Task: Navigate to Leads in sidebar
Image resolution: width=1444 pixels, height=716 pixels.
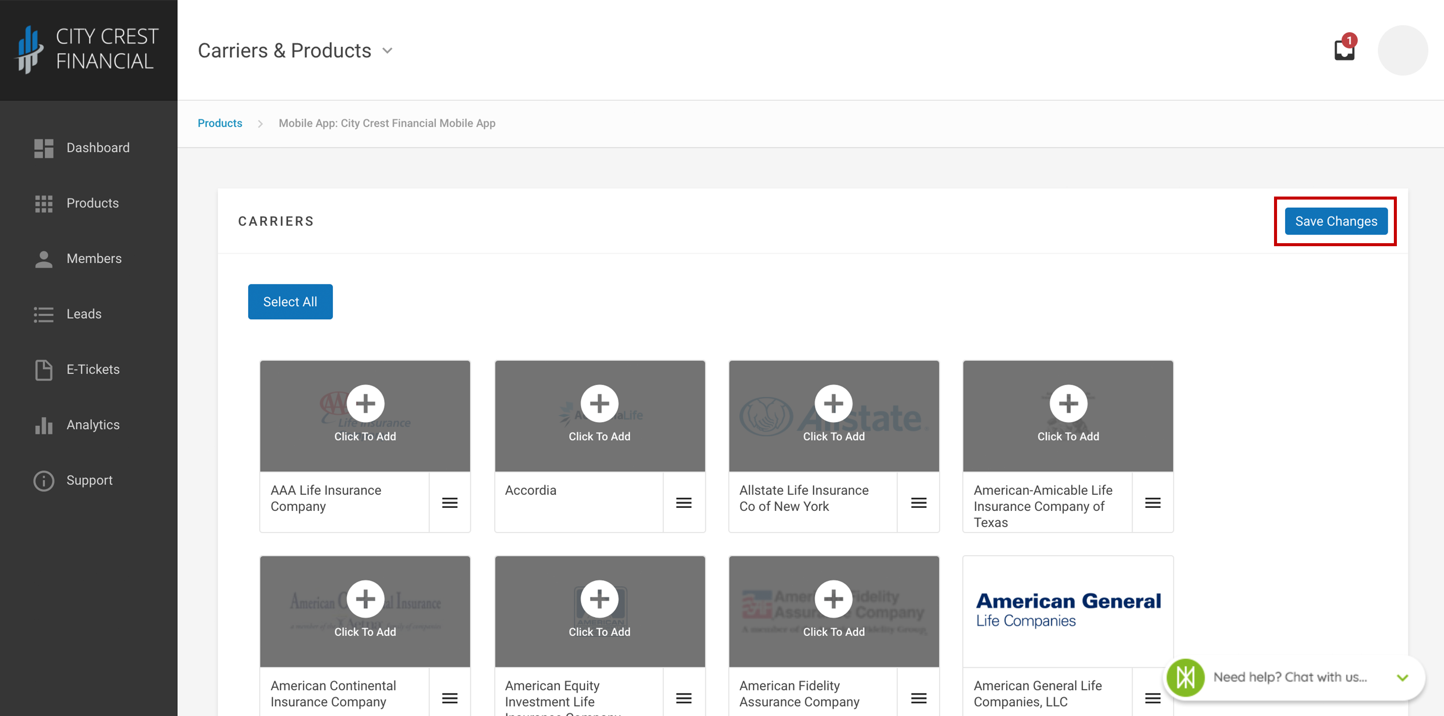Action: (x=68, y=314)
